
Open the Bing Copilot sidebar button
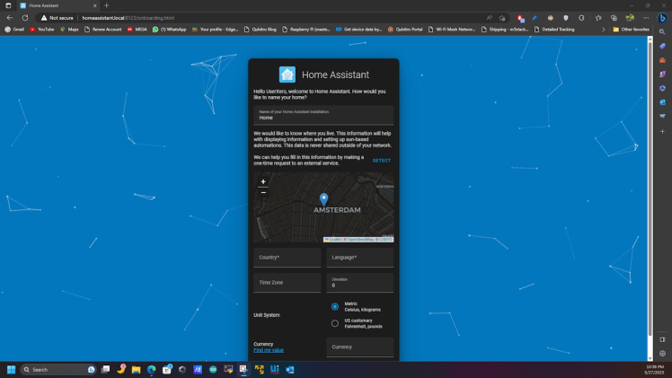662,18
